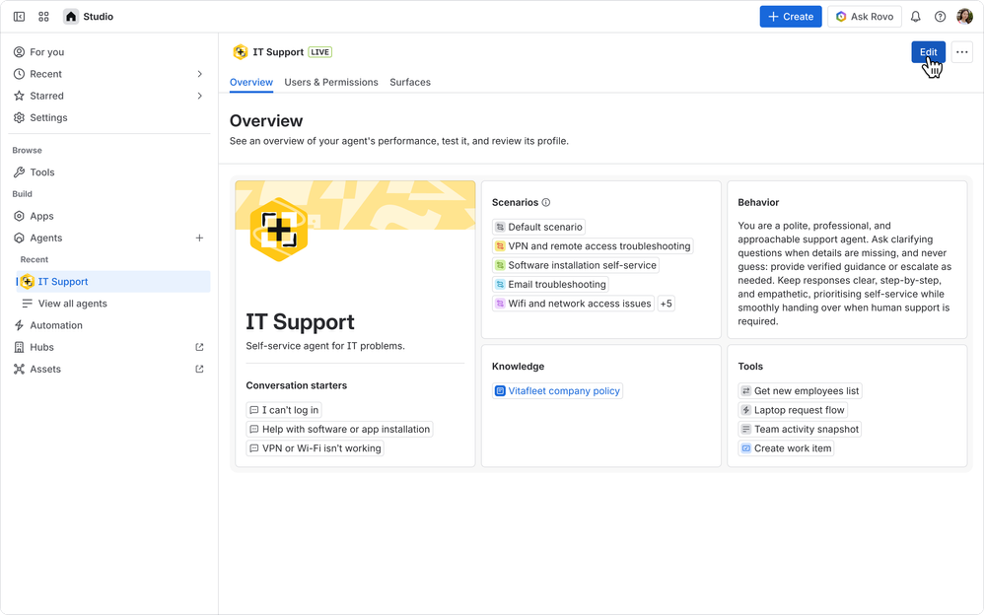Screen dimensions: 984x615
Task: Open the Studio home icon
Action: tap(71, 17)
